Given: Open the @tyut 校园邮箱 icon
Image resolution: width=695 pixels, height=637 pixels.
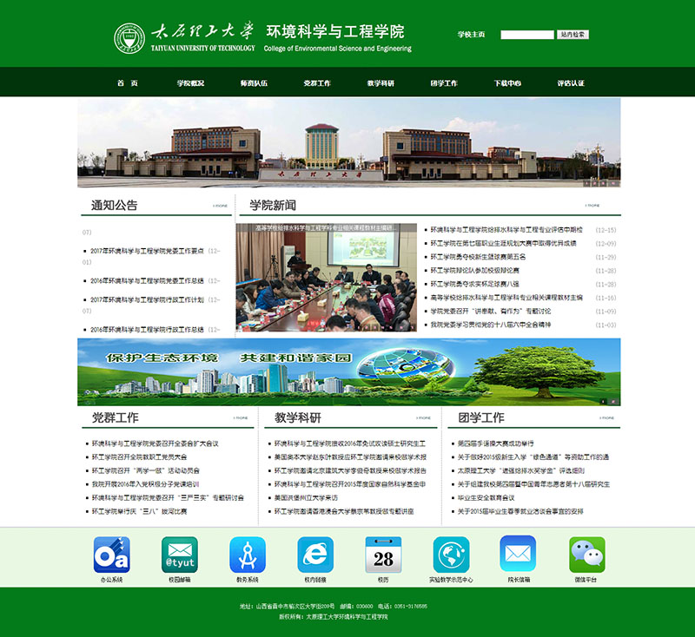Looking at the screenshot, I should (180, 555).
